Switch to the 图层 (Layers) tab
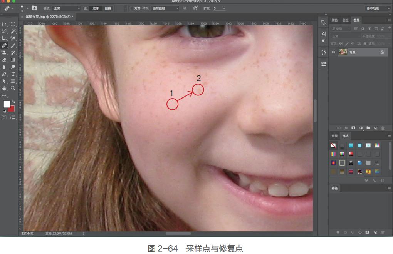 [356, 20]
